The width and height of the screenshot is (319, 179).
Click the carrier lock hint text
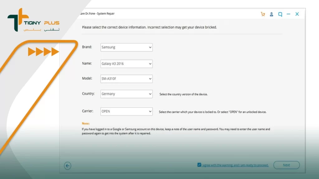click(x=212, y=112)
